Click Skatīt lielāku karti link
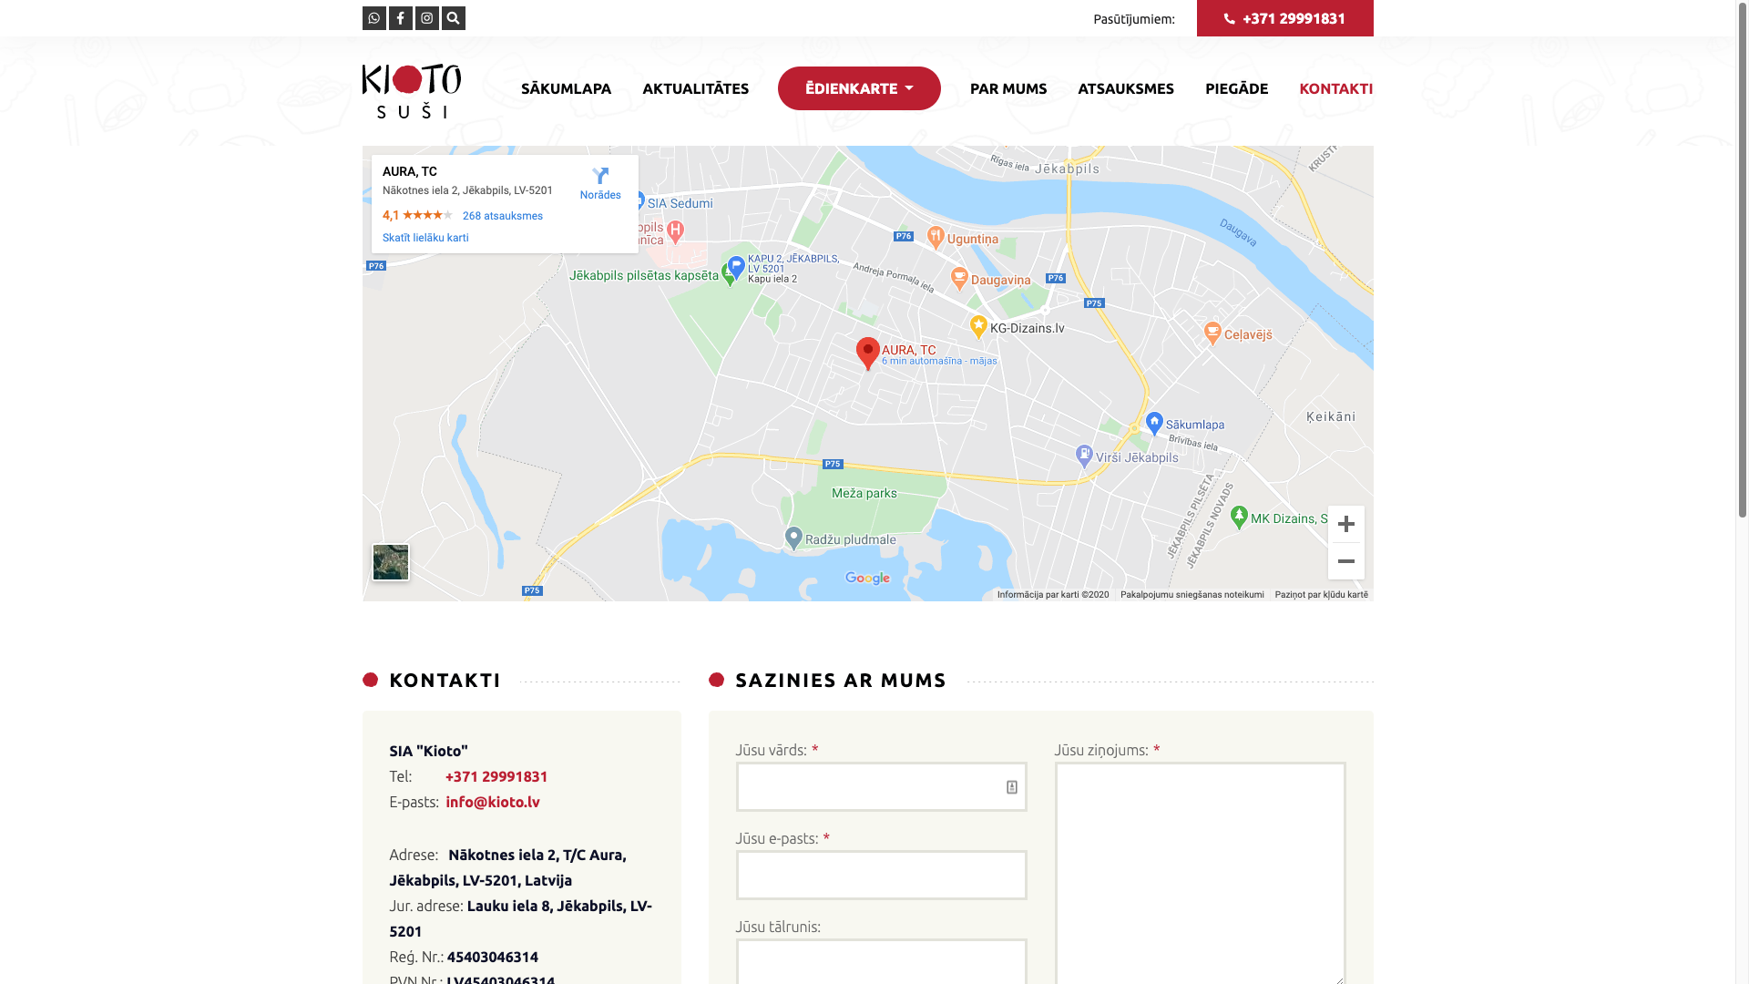1749x984 pixels. [425, 238]
